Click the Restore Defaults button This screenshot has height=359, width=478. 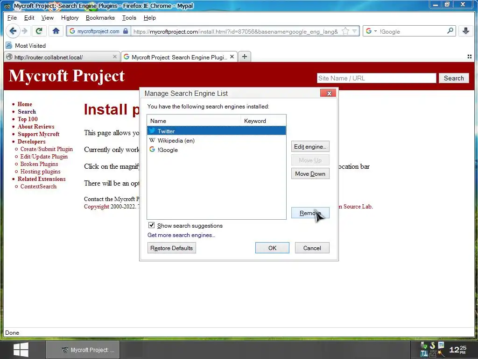pyautogui.click(x=171, y=248)
